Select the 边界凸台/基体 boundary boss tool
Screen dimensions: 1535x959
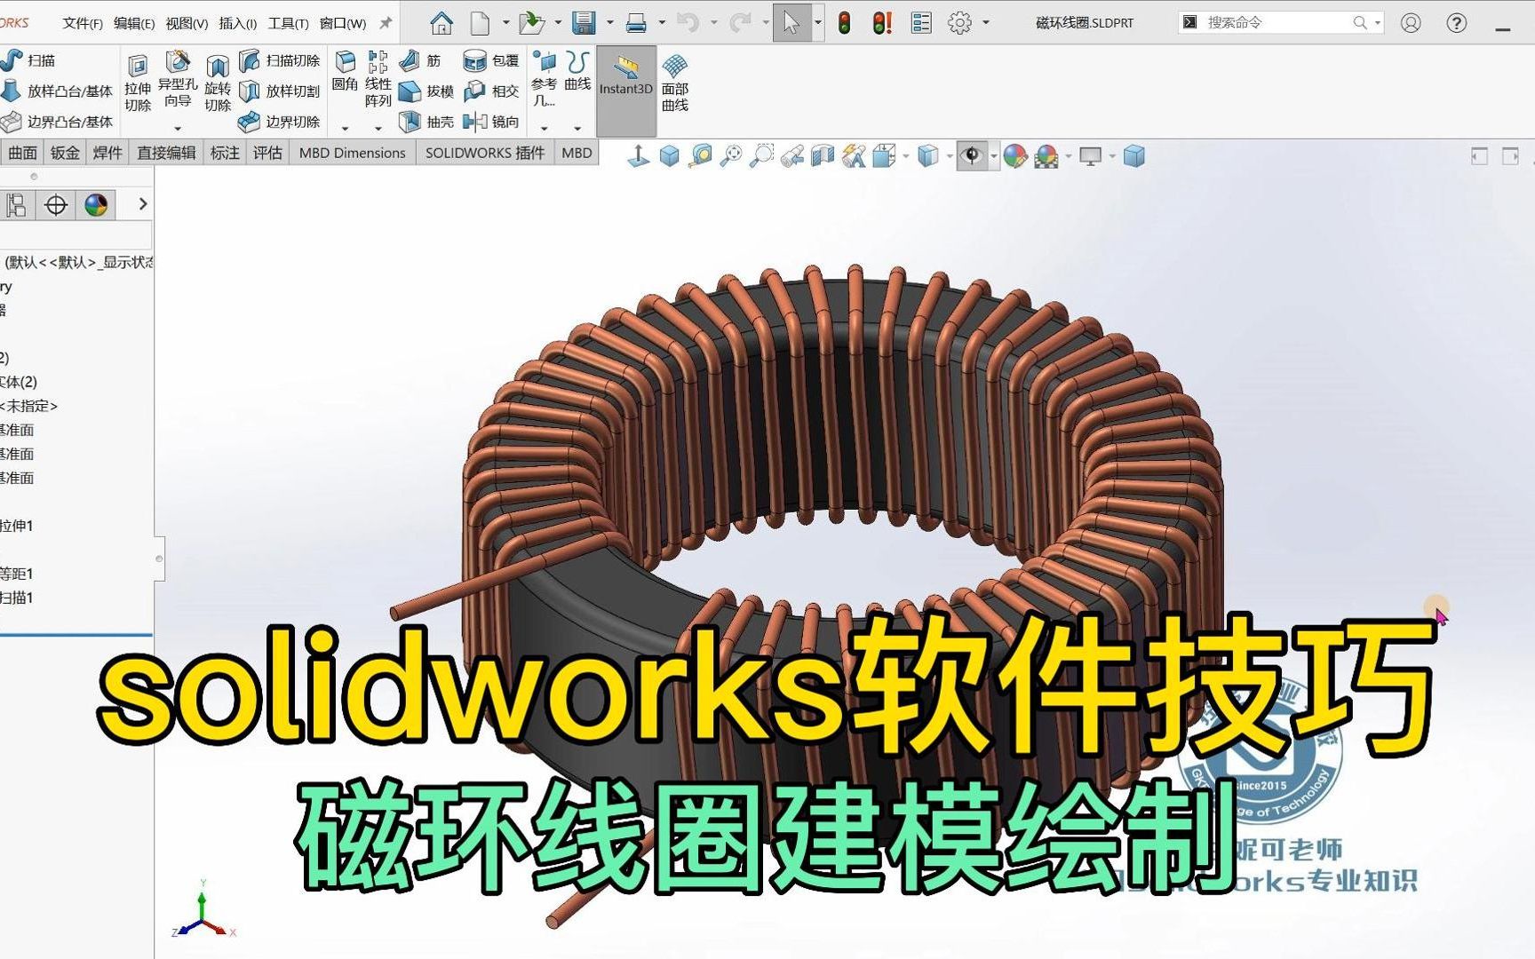pyautogui.click(x=57, y=122)
